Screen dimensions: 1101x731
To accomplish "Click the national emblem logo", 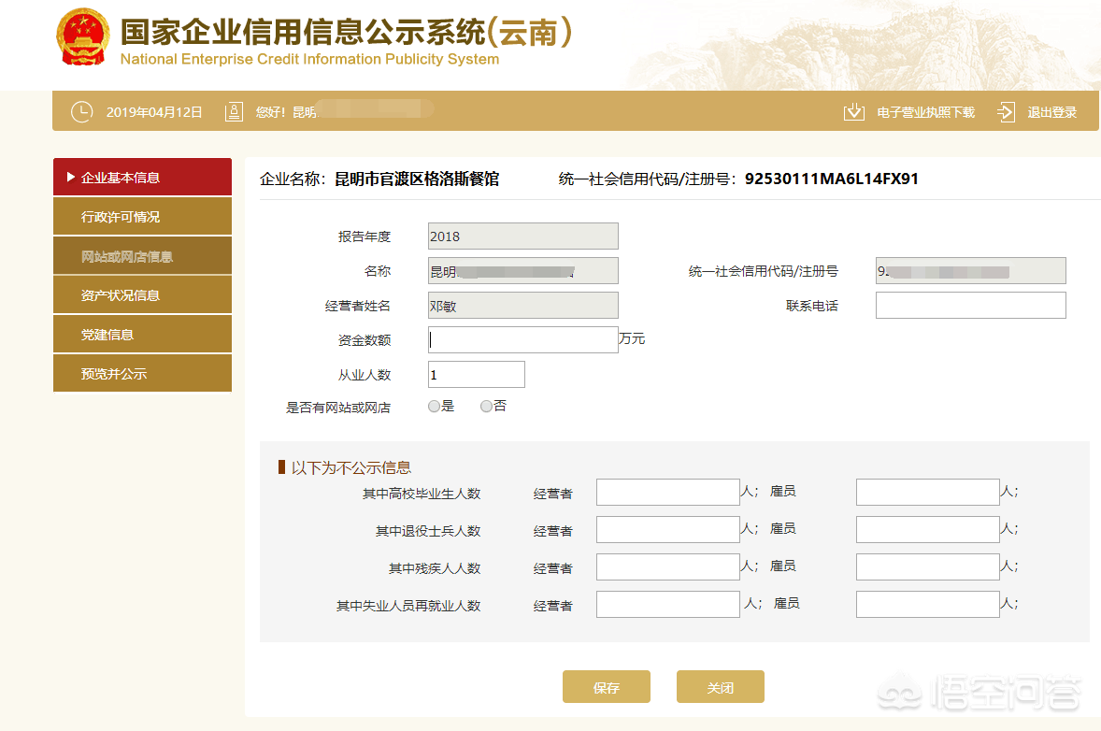I will click(82, 39).
